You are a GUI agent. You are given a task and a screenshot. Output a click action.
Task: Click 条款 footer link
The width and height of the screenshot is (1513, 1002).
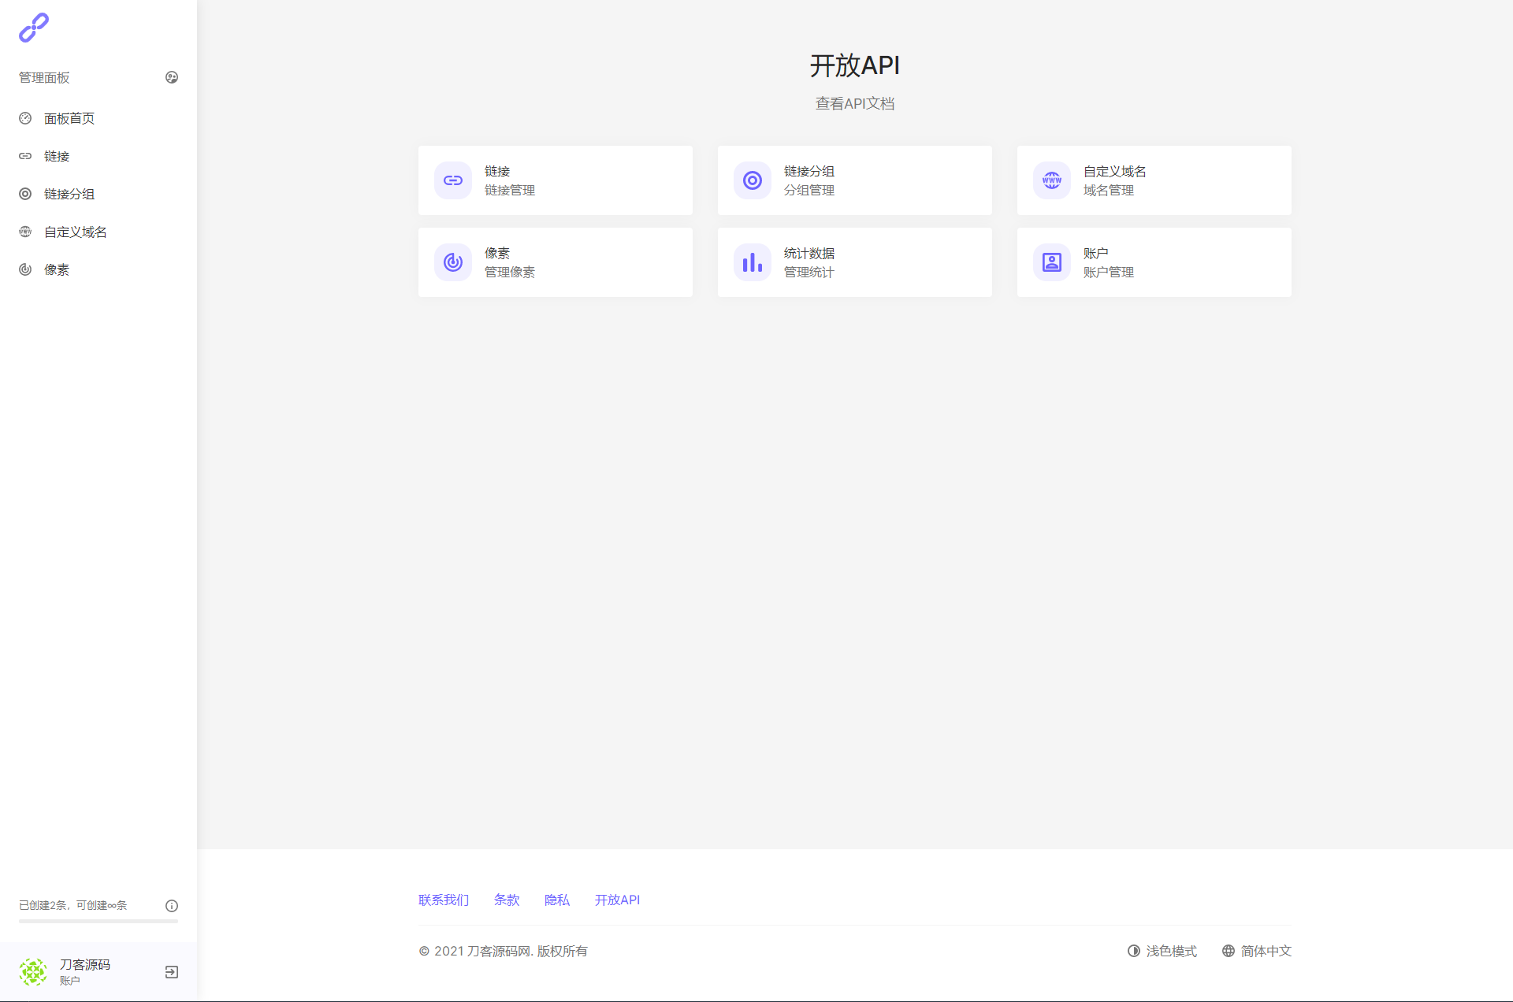tap(505, 899)
